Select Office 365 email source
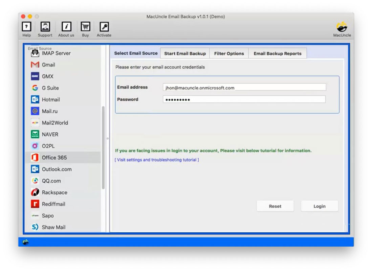Screen dimensions: 371x271 click(54, 158)
